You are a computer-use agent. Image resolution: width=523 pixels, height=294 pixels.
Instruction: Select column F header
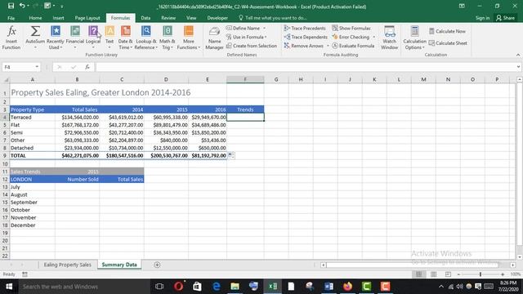(245, 79)
